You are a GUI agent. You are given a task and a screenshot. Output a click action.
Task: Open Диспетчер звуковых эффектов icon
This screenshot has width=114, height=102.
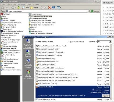(x=12, y=31)
